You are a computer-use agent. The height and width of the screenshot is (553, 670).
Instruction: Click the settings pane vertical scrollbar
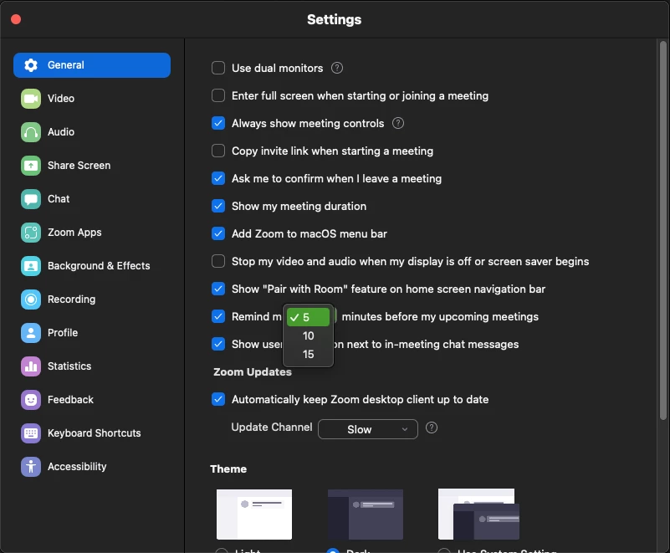coord(662,230)
